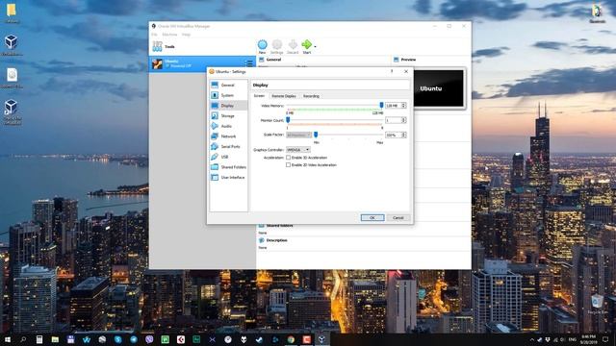This screenshot has height=346, width=616.
Task: Click the Video Memory value field
Action: tap(394, 106)
